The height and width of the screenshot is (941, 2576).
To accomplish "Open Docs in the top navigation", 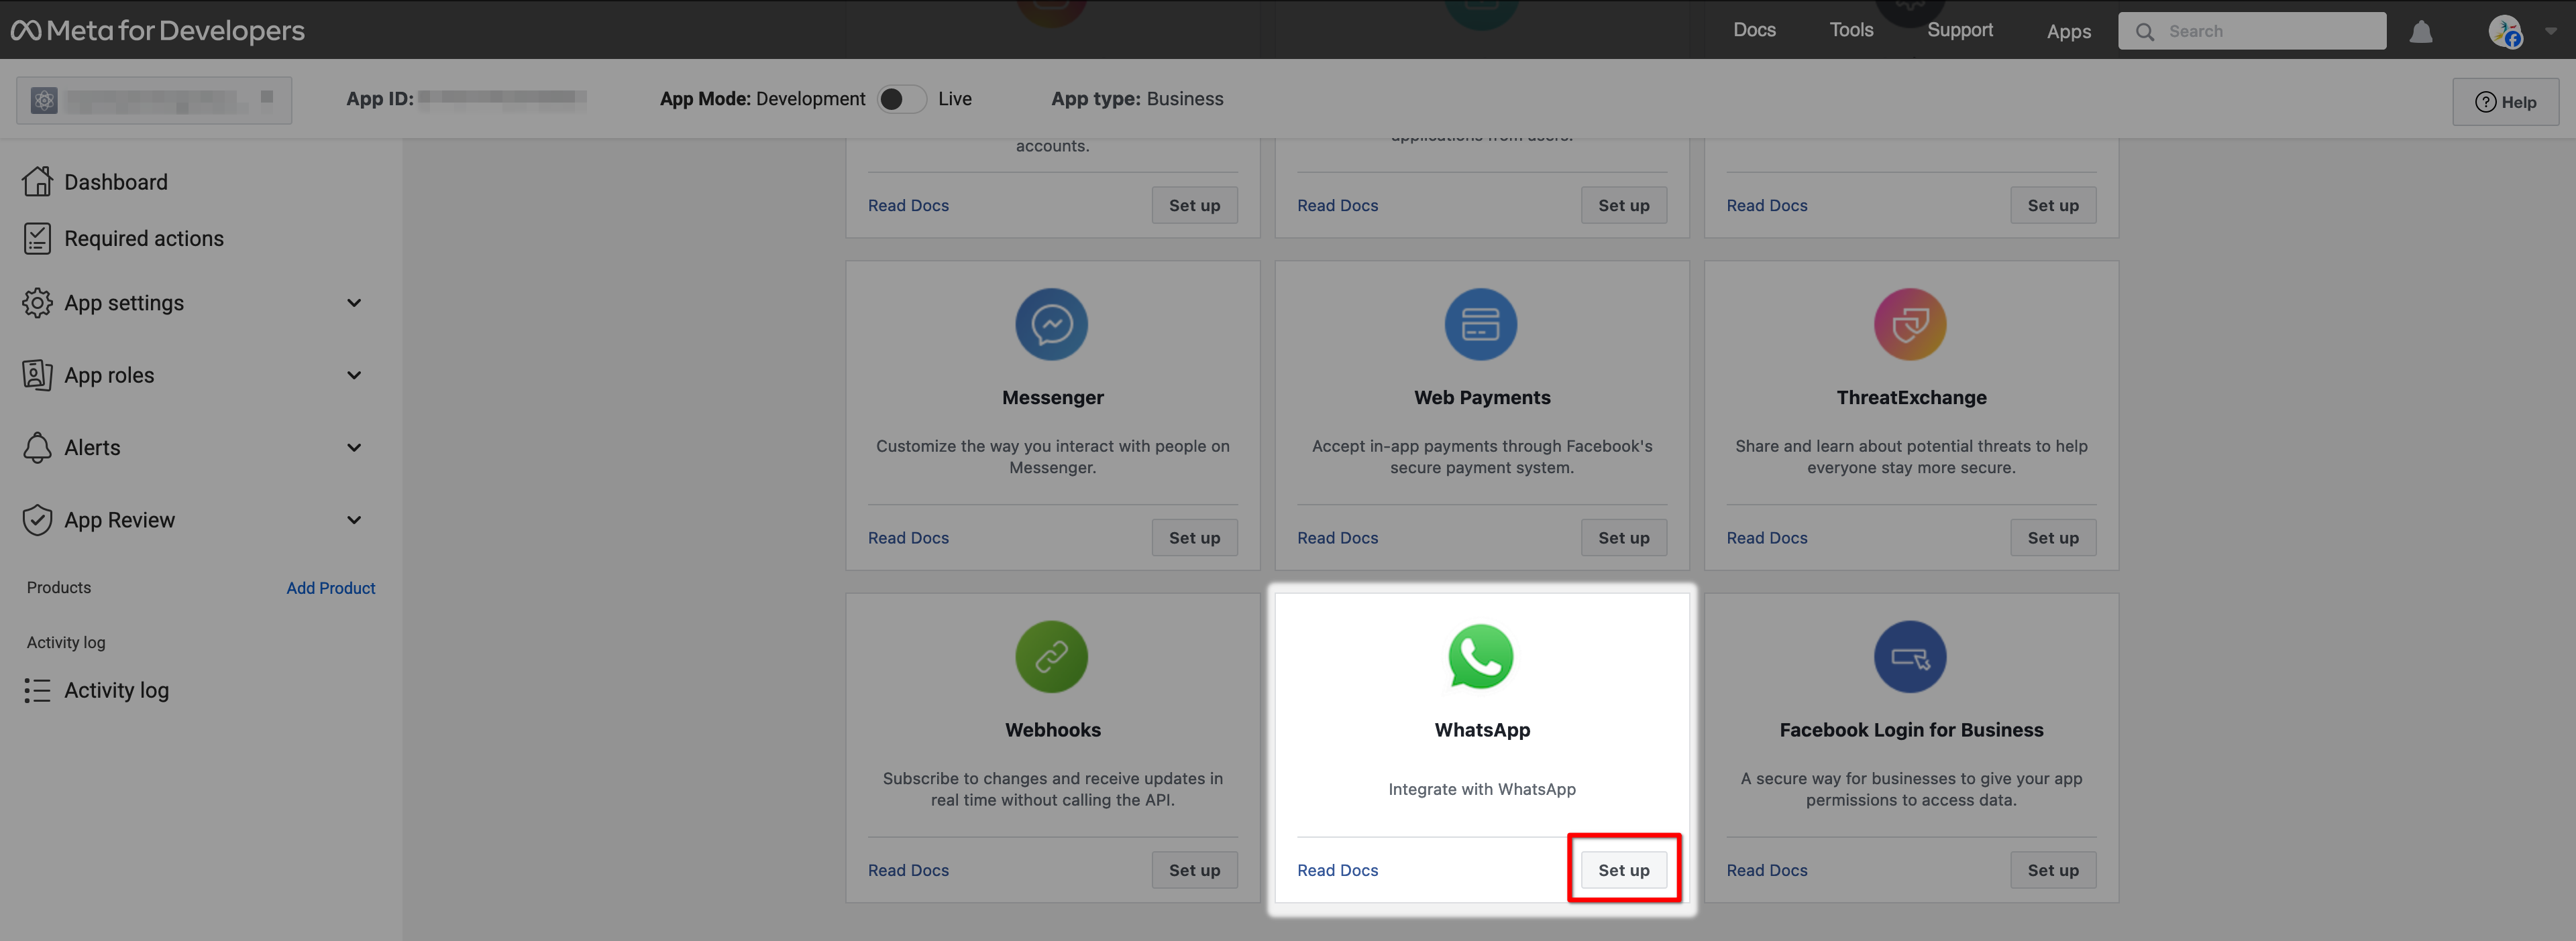I will click(1754, 30).
